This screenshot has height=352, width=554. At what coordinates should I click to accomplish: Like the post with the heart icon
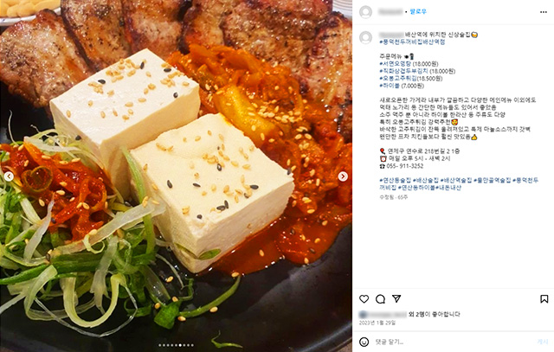(364, 299)
